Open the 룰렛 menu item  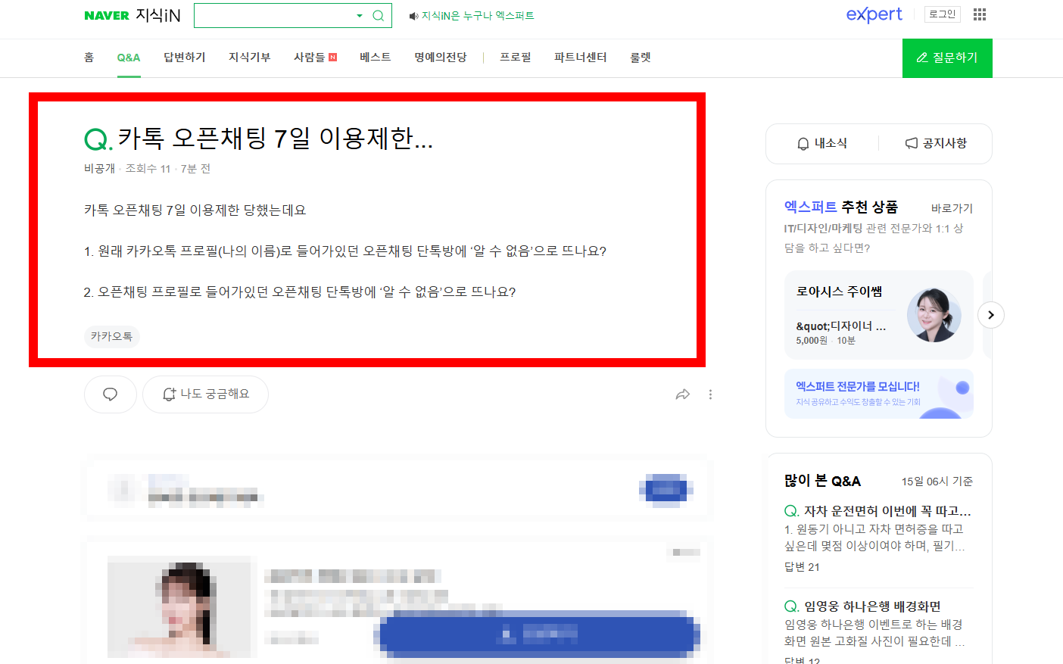click(641, 58)
